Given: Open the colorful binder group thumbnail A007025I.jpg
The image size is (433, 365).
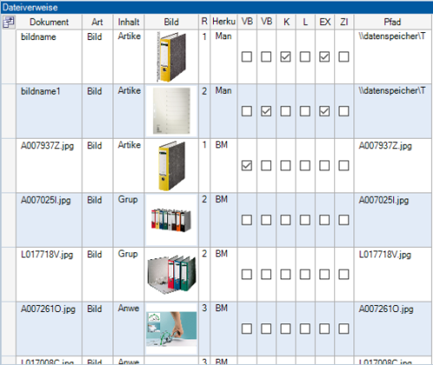Looking at the screenshot, I should coord(171,220).
